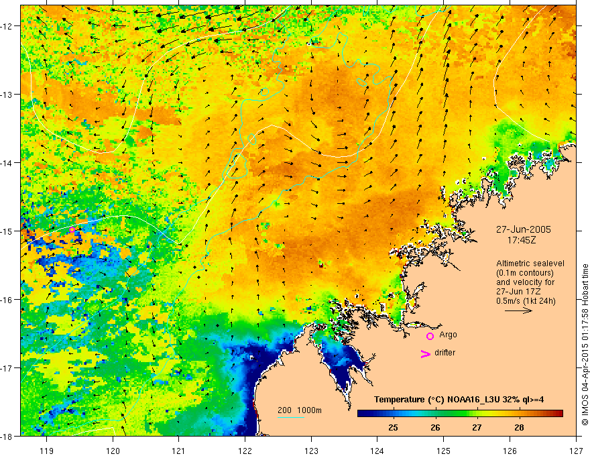Click longitude axis label 126
The height and width of the screenshot is (456, 590).
pyautogui.click(x=510, y=451)
